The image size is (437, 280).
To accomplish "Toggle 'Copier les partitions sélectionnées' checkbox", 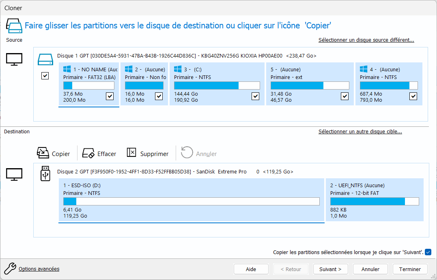I will (428, 252).
